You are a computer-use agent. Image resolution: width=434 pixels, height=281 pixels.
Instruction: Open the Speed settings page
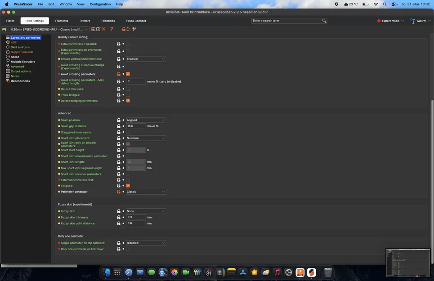(15, 57)
